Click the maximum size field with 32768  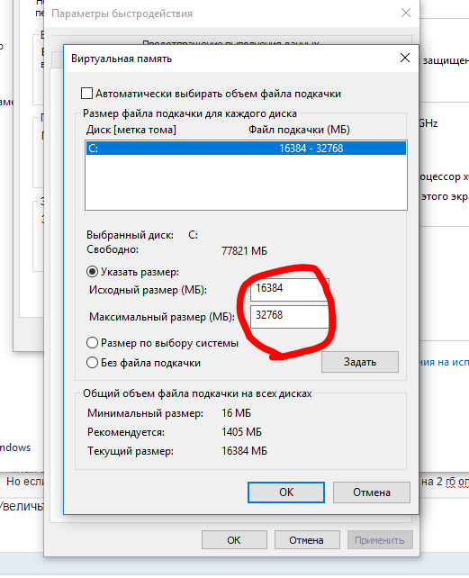tap(290, 316)
